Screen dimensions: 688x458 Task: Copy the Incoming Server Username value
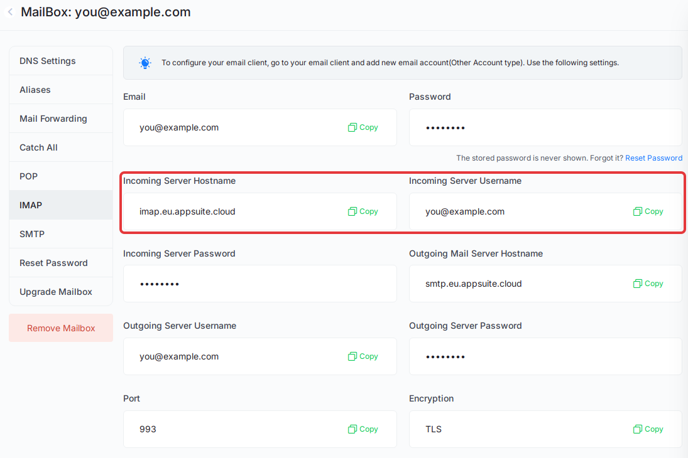648,211
